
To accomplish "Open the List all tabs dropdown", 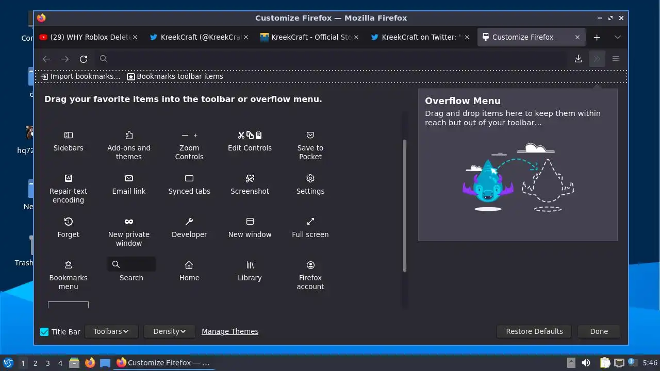I will pyautogui.click(x=617, y=37).
